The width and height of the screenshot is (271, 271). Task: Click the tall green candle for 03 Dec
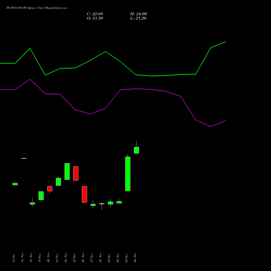point(128,174)
